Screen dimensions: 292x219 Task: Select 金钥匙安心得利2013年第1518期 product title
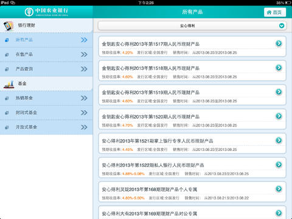tap(151, 68)
